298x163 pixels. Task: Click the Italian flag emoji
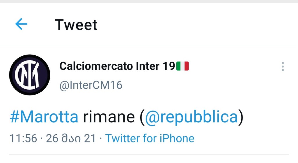click(x=182, y=66)
